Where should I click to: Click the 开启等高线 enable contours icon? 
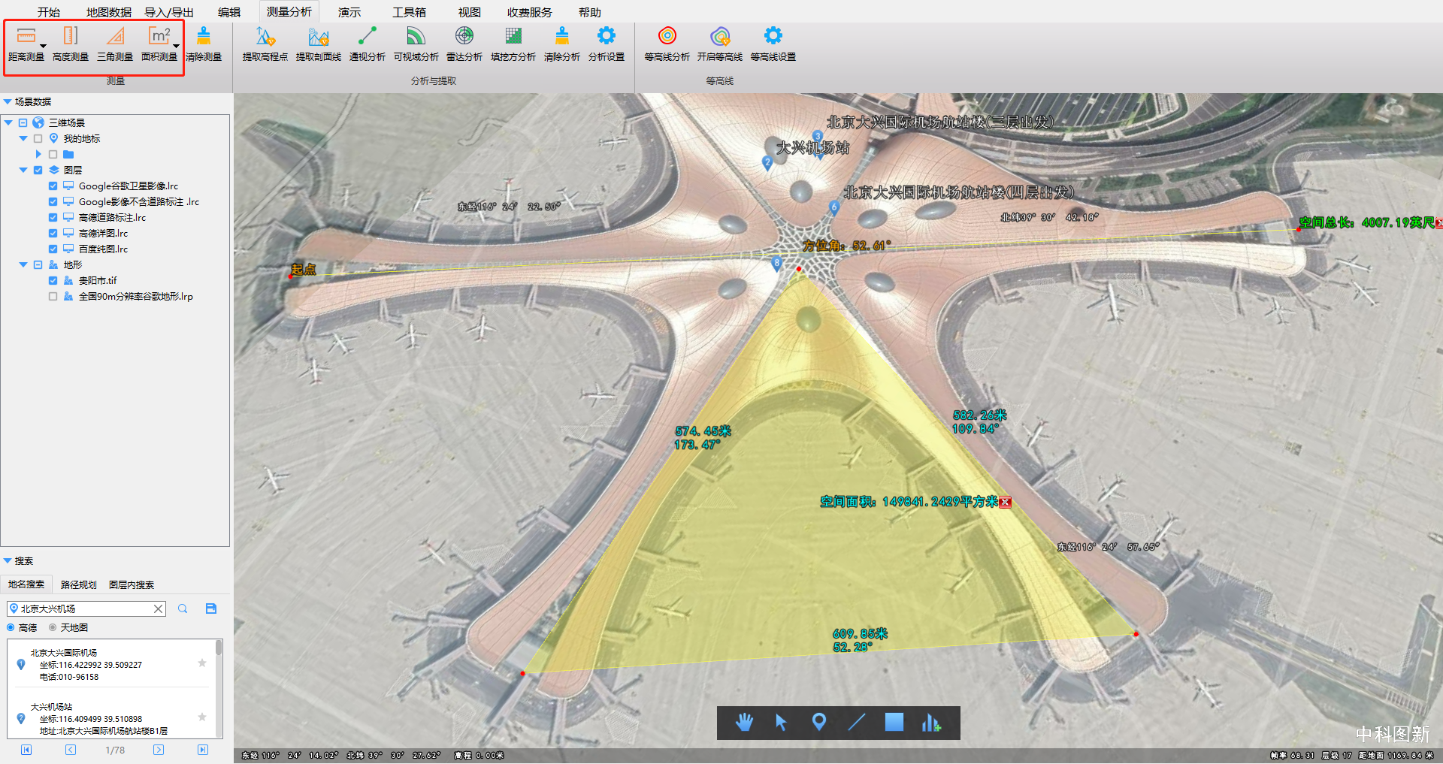(x=720, y=44)
